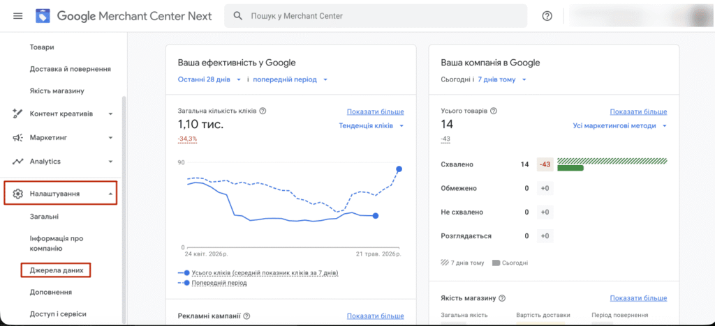This screenshot has width=715, height=326.
Task: Click the Усього кліків legend entry
Action: coord(258,273)
